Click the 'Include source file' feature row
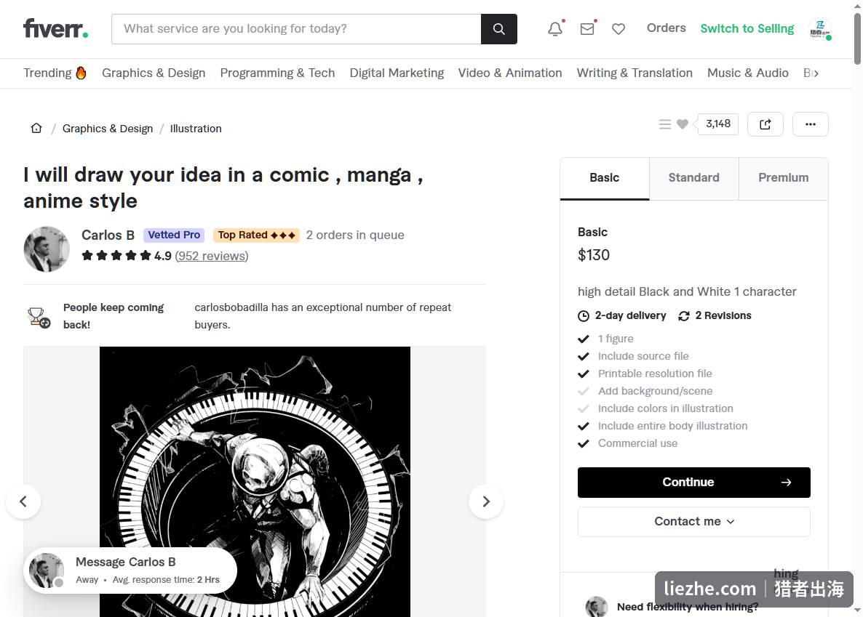The width and height of the screenshot is (863, 617). pos(634,356)
